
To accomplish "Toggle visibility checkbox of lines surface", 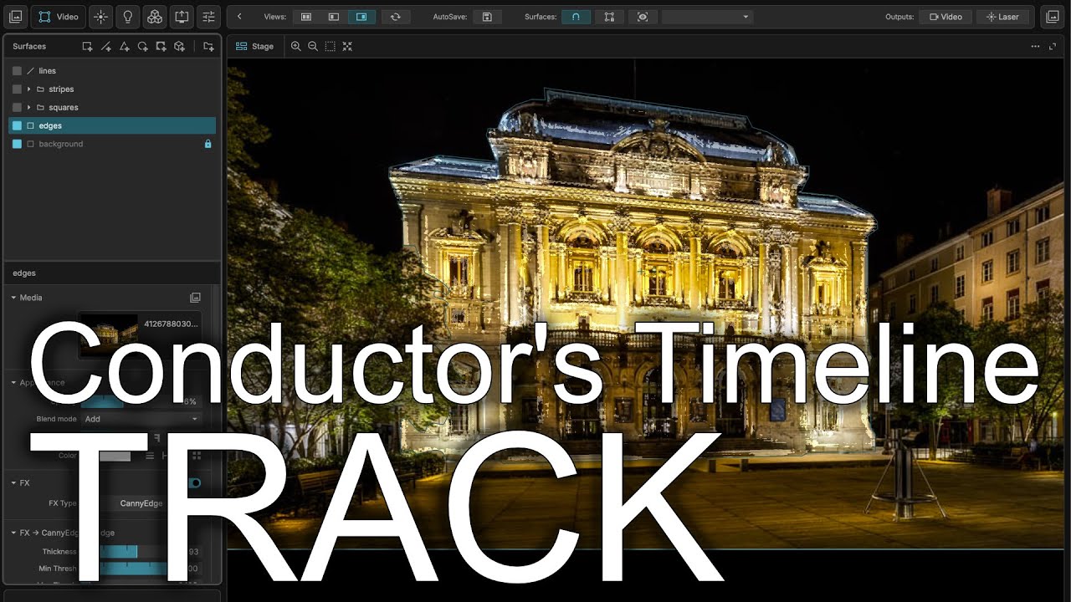I will [17, 71].
